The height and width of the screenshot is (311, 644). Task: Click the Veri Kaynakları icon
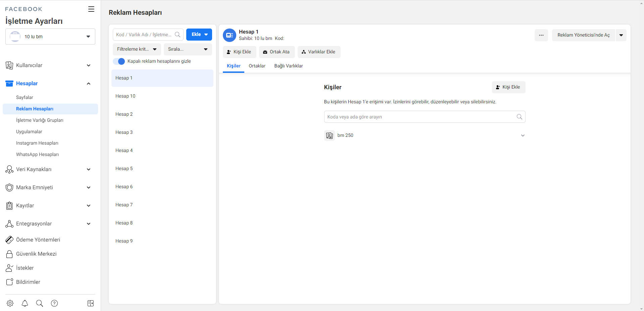tap(9, 169)
